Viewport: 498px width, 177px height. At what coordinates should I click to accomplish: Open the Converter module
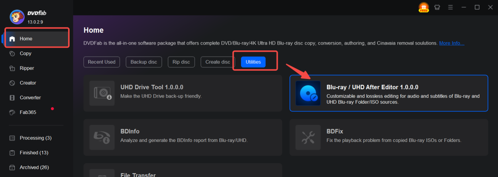coord(30,98)
